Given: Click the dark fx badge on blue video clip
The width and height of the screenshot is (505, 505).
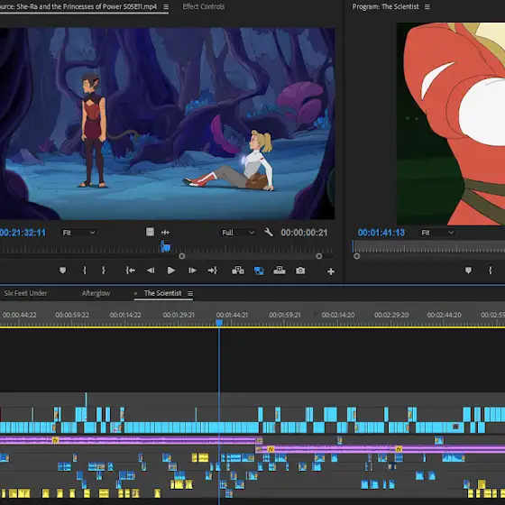Looking at the screenshot, I should click(455, 427).
